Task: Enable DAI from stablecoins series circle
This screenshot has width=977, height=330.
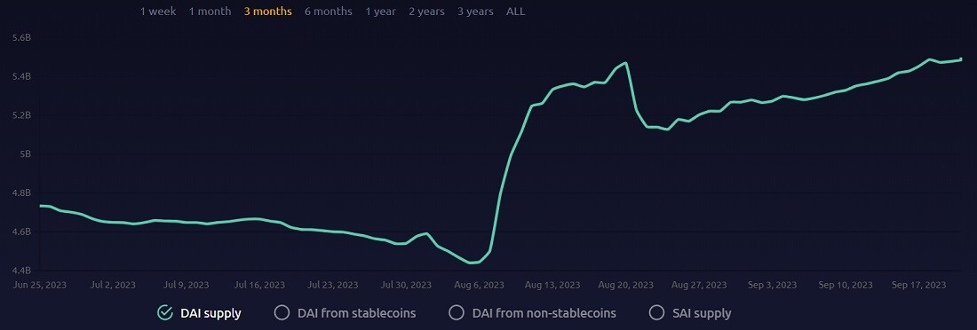Action: 282,312
